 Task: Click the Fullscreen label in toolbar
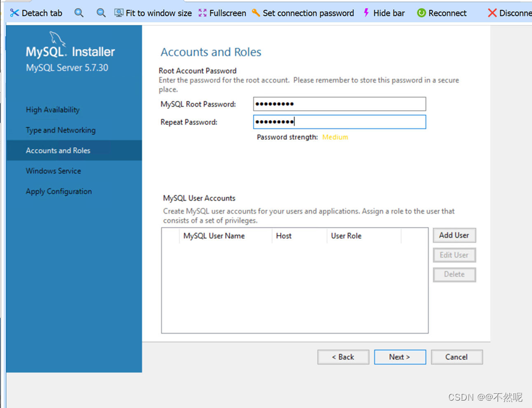coord(228,13)
